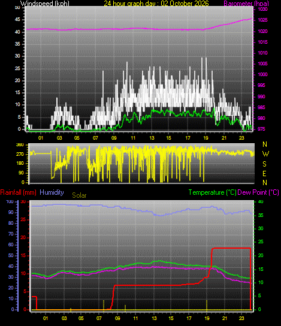Click hour label 17 under temperature chart
The image size is (281, 326).
[189, 318]
